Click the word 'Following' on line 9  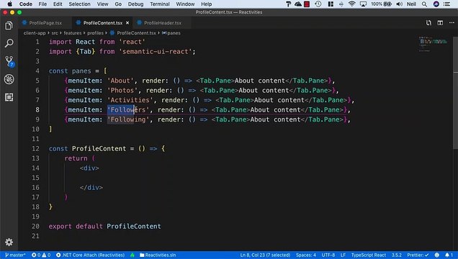pyautogui.click(x=128, y=119)
